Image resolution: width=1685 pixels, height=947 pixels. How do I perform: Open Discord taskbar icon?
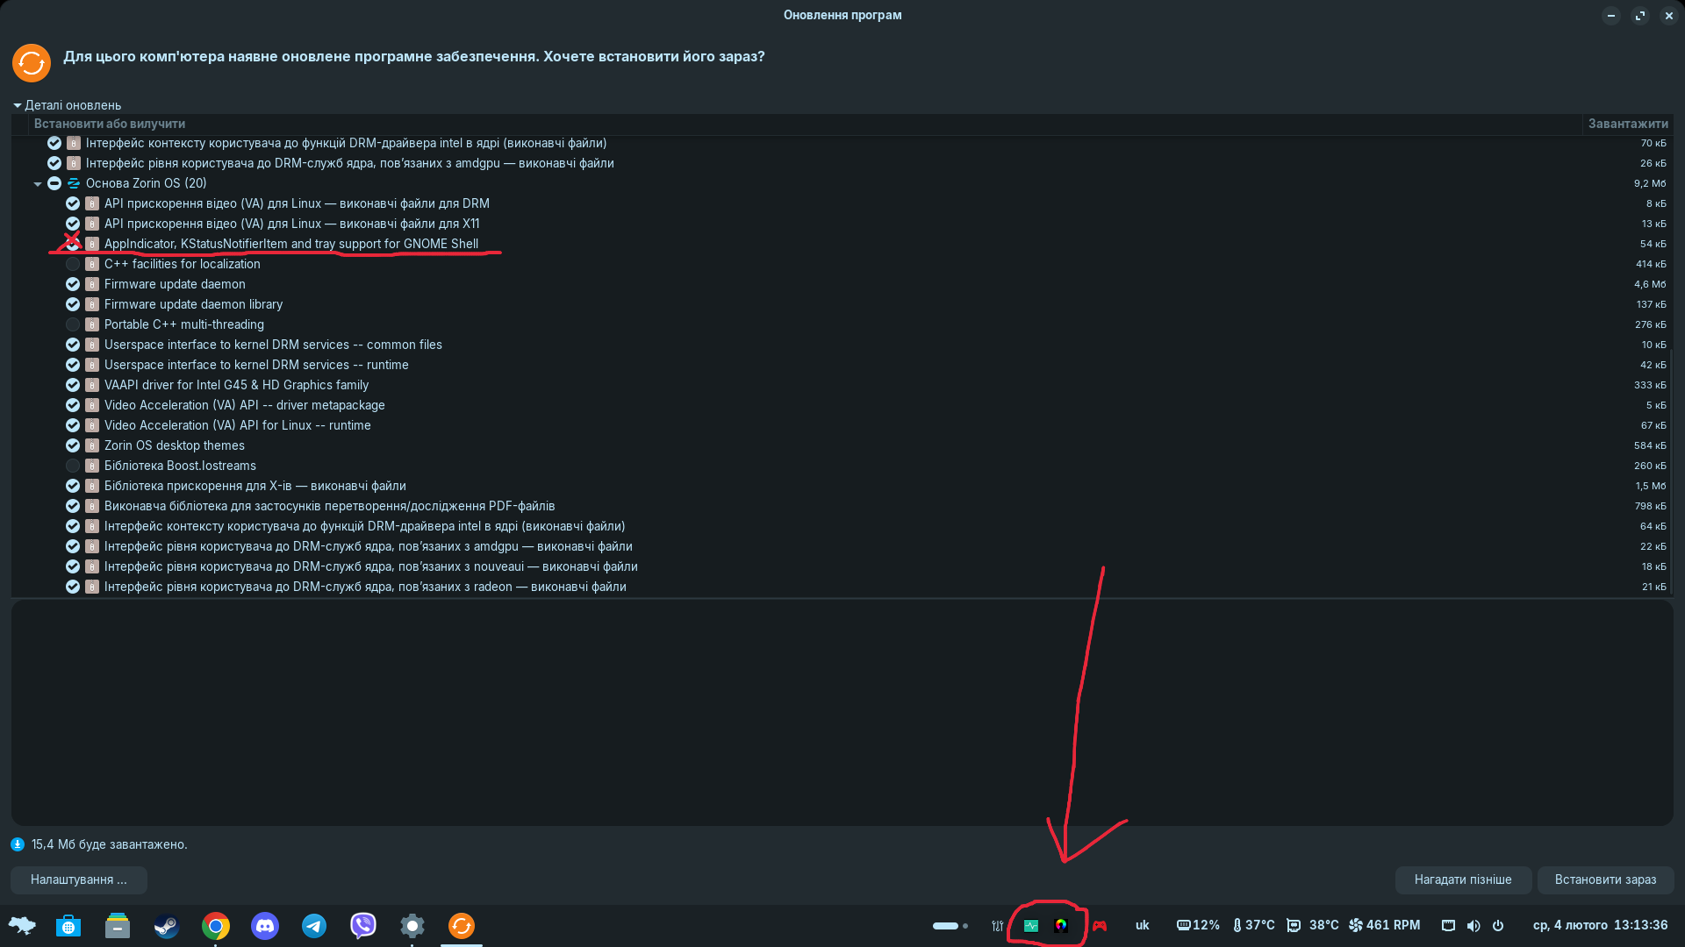pyautogui.click(x=265, y=926)
